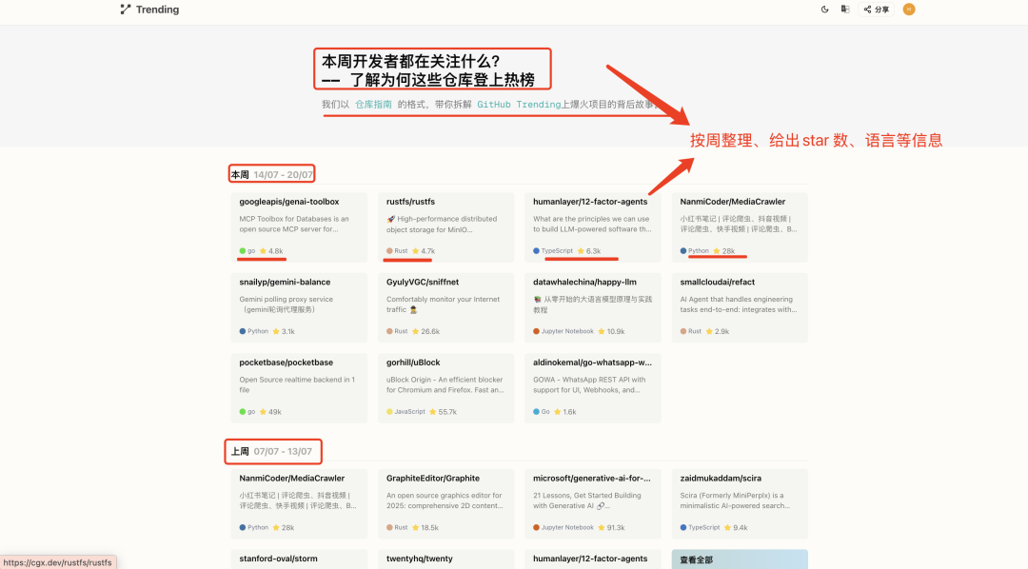This screenshot has width=1028, height=569.
Task: Open stanford-oval/storm repository title
Action: (x=278, y=559)
